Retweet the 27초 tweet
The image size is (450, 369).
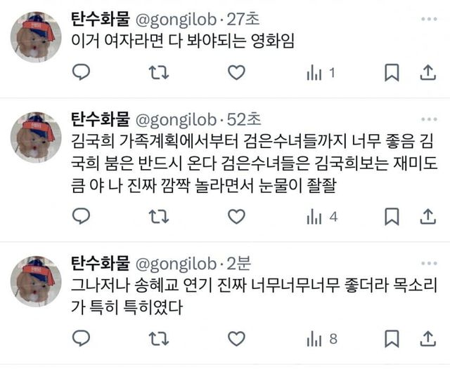(159, 72)
